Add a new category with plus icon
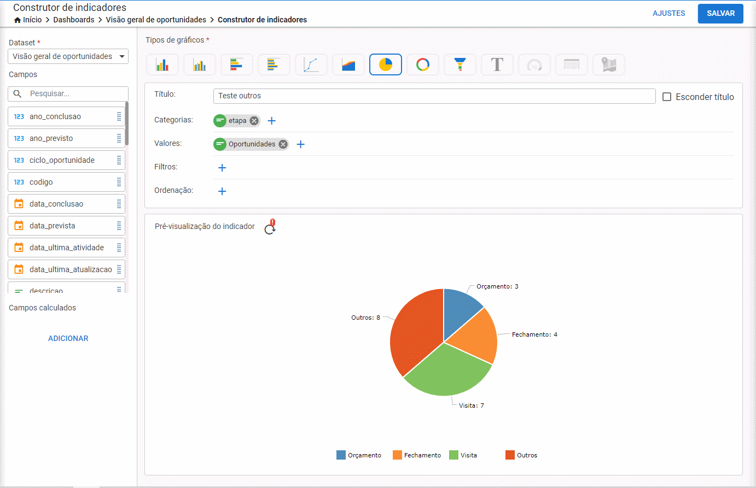This screenshot has height=488, width=756. tap(272, 121)
